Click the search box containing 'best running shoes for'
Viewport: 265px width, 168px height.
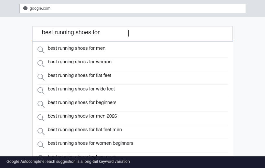tap(132, 34)
